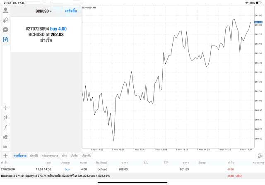
Task: Tap the blue เสร็จสิ้น (Done) button
Action: point(71,11)
